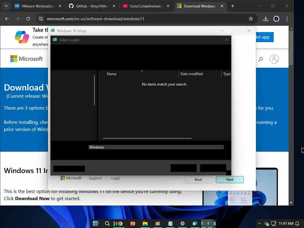Open a new browser tab
The image size is (304, 228).
tap(233, 6)
